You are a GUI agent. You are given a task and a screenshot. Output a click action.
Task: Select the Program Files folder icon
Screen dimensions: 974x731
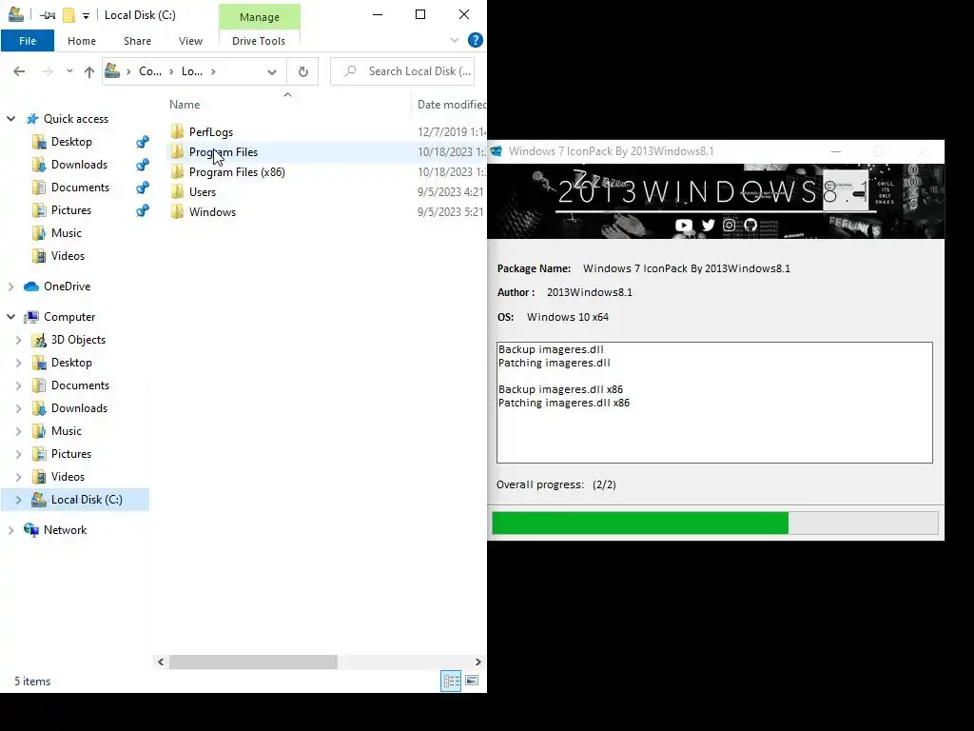[x=177, y=151]
